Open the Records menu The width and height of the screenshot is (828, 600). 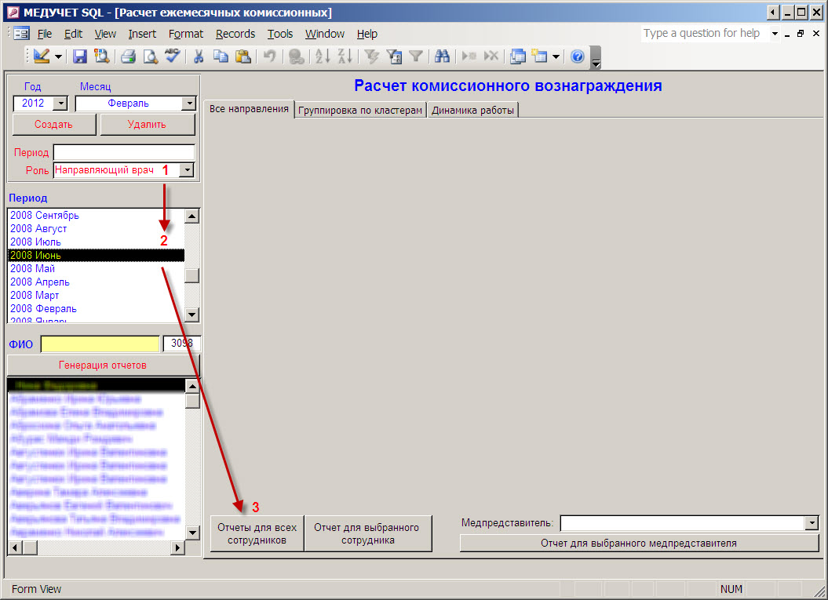click(x=235, y=34)
